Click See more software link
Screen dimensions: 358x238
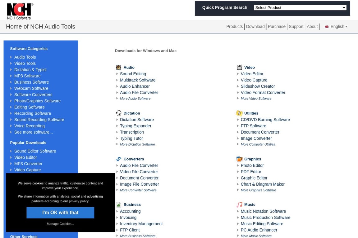click(x=33, y=132)
